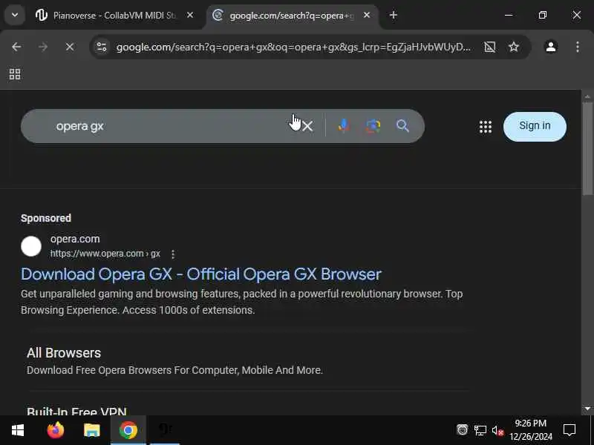
Task: Open Chrome three-dot menu
Action: point(578,47)
